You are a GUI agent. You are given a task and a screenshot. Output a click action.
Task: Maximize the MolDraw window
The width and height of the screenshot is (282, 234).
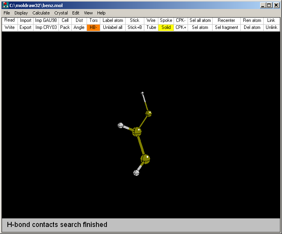click(x=269, y=5)
